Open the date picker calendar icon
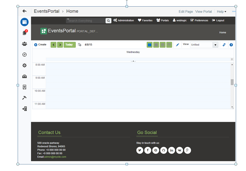Screen dimensions: 246x171 79,45
